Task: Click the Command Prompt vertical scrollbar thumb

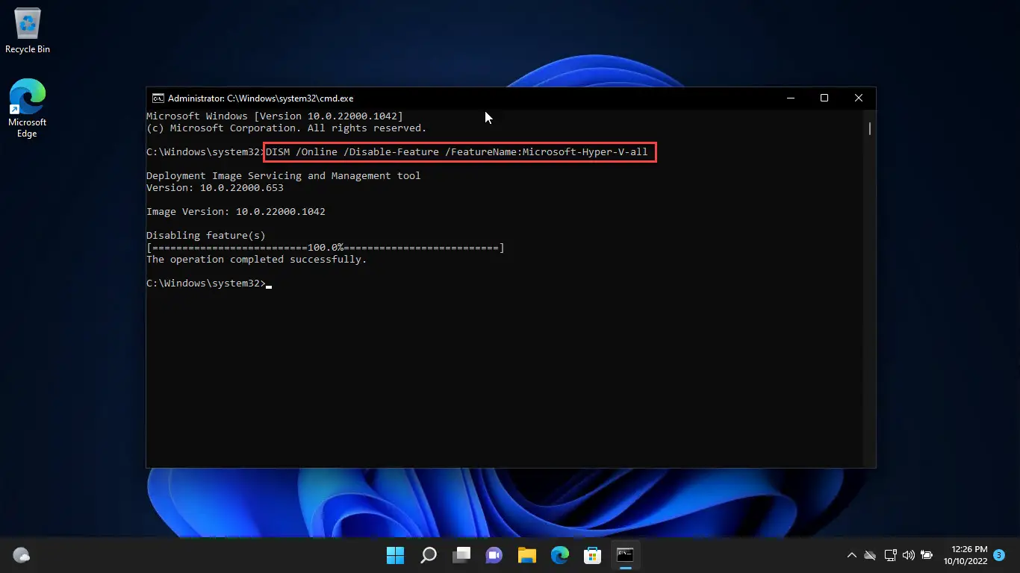Action: [870, 129]
